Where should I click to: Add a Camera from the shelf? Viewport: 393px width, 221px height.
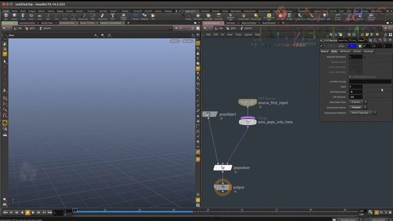[x=188, y=17]
